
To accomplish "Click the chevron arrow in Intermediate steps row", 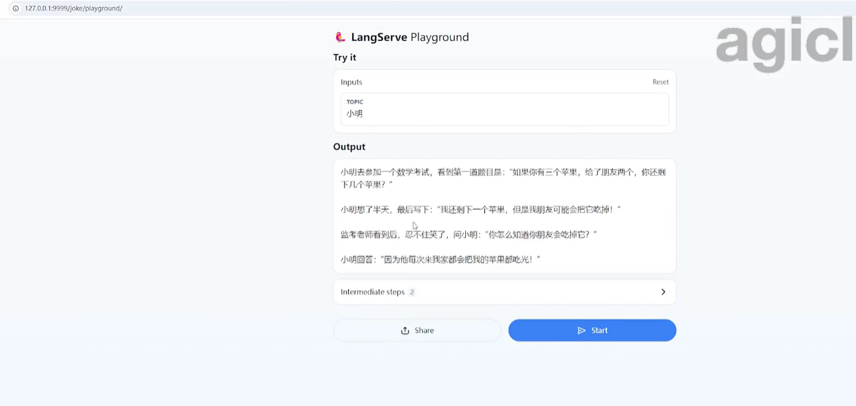I will (663, 292).
